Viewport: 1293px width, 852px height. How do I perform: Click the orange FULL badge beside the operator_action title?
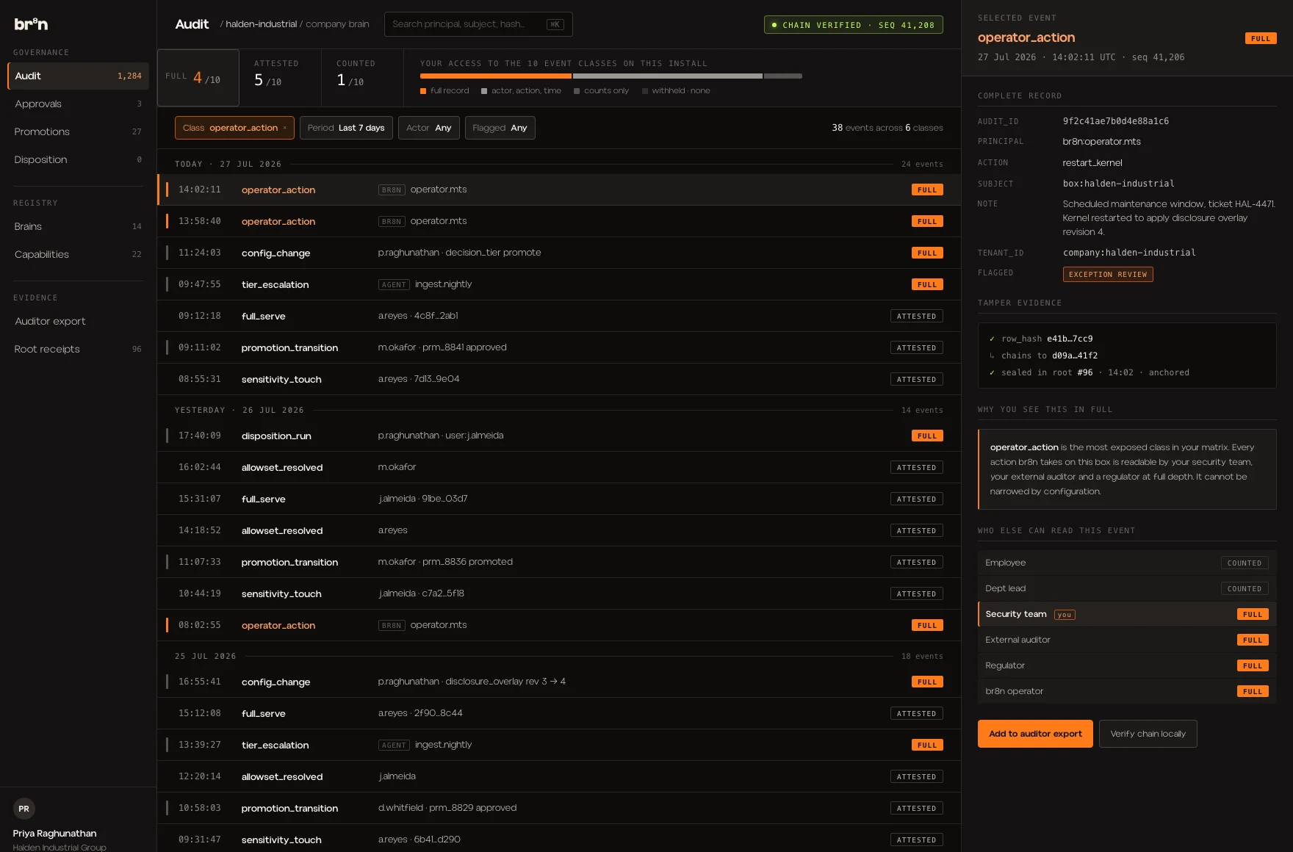pos(1261,38)
